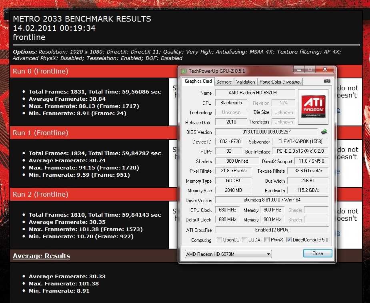Click the ROPs value 32
The image size is (370, 303).
[229, 151]
